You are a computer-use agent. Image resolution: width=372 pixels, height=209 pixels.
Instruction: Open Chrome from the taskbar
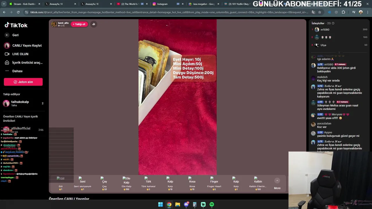pyautogui.click(x=169, y=204)
